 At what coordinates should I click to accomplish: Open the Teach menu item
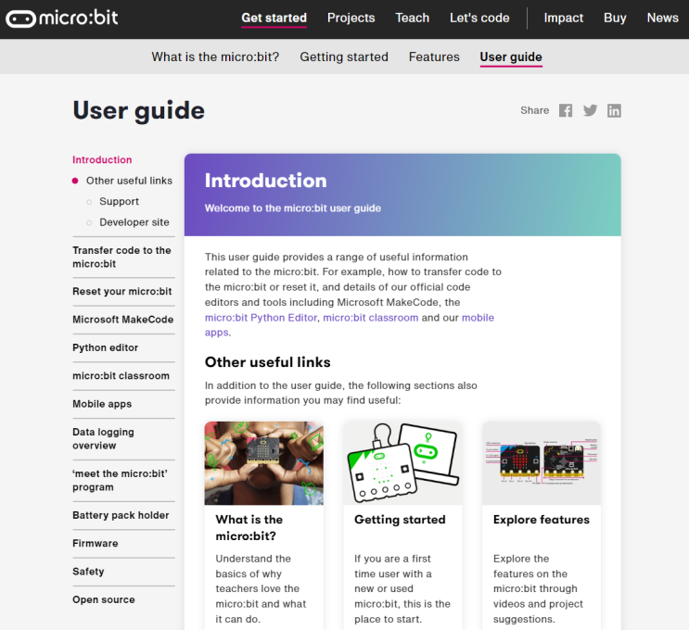point(412,18)
